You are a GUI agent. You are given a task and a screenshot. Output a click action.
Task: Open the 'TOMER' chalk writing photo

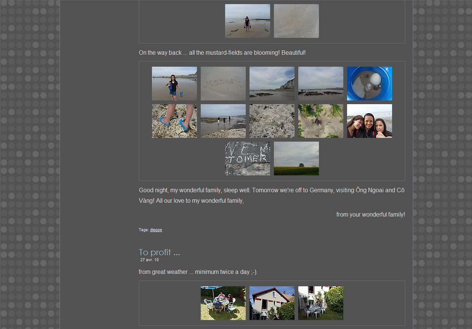click(247, 159)
